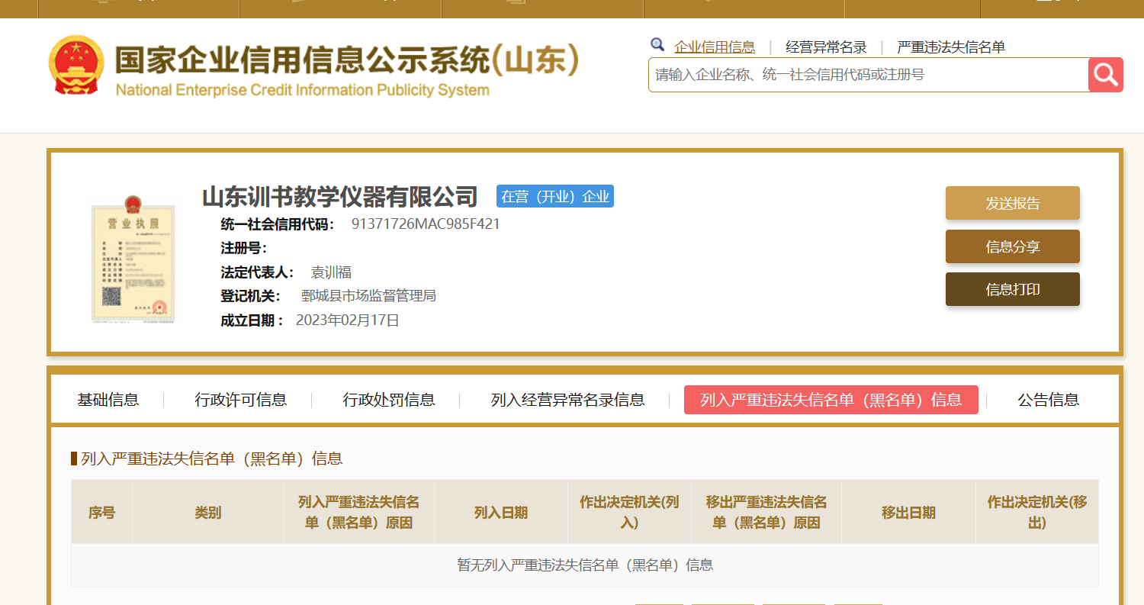The height and width of the screenshot is (605, 1144).
Task: Select the 经营异常名录 search category
Action: pos(826,47)
